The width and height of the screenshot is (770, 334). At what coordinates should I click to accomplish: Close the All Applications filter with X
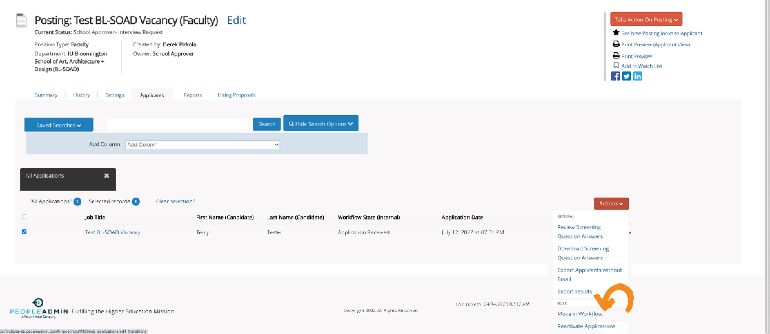click(107, 176)
